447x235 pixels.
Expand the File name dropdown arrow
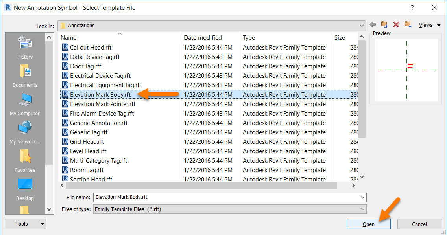(x=362, y=197)
